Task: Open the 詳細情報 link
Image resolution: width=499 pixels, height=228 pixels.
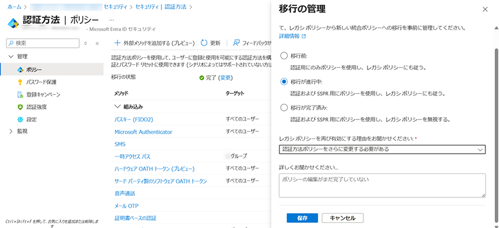Action: (289, 36)
